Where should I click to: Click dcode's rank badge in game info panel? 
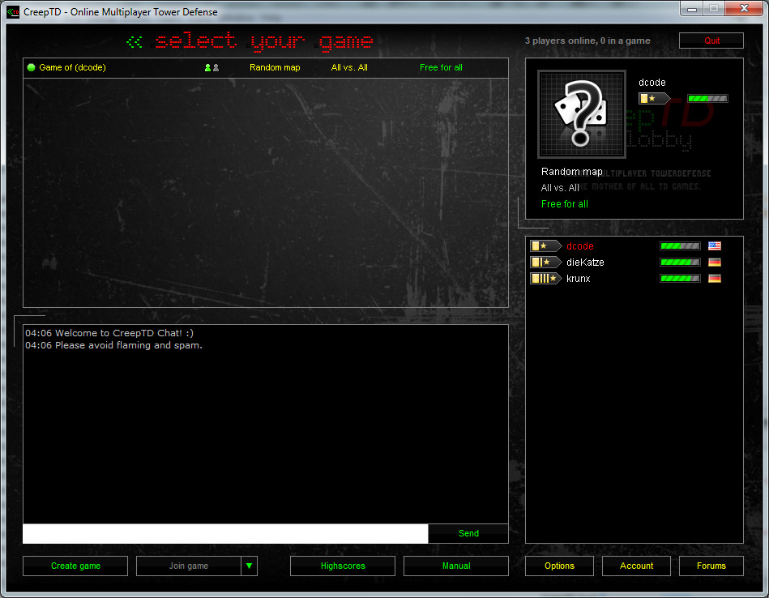pyautogui.click(x=654, y=98)
